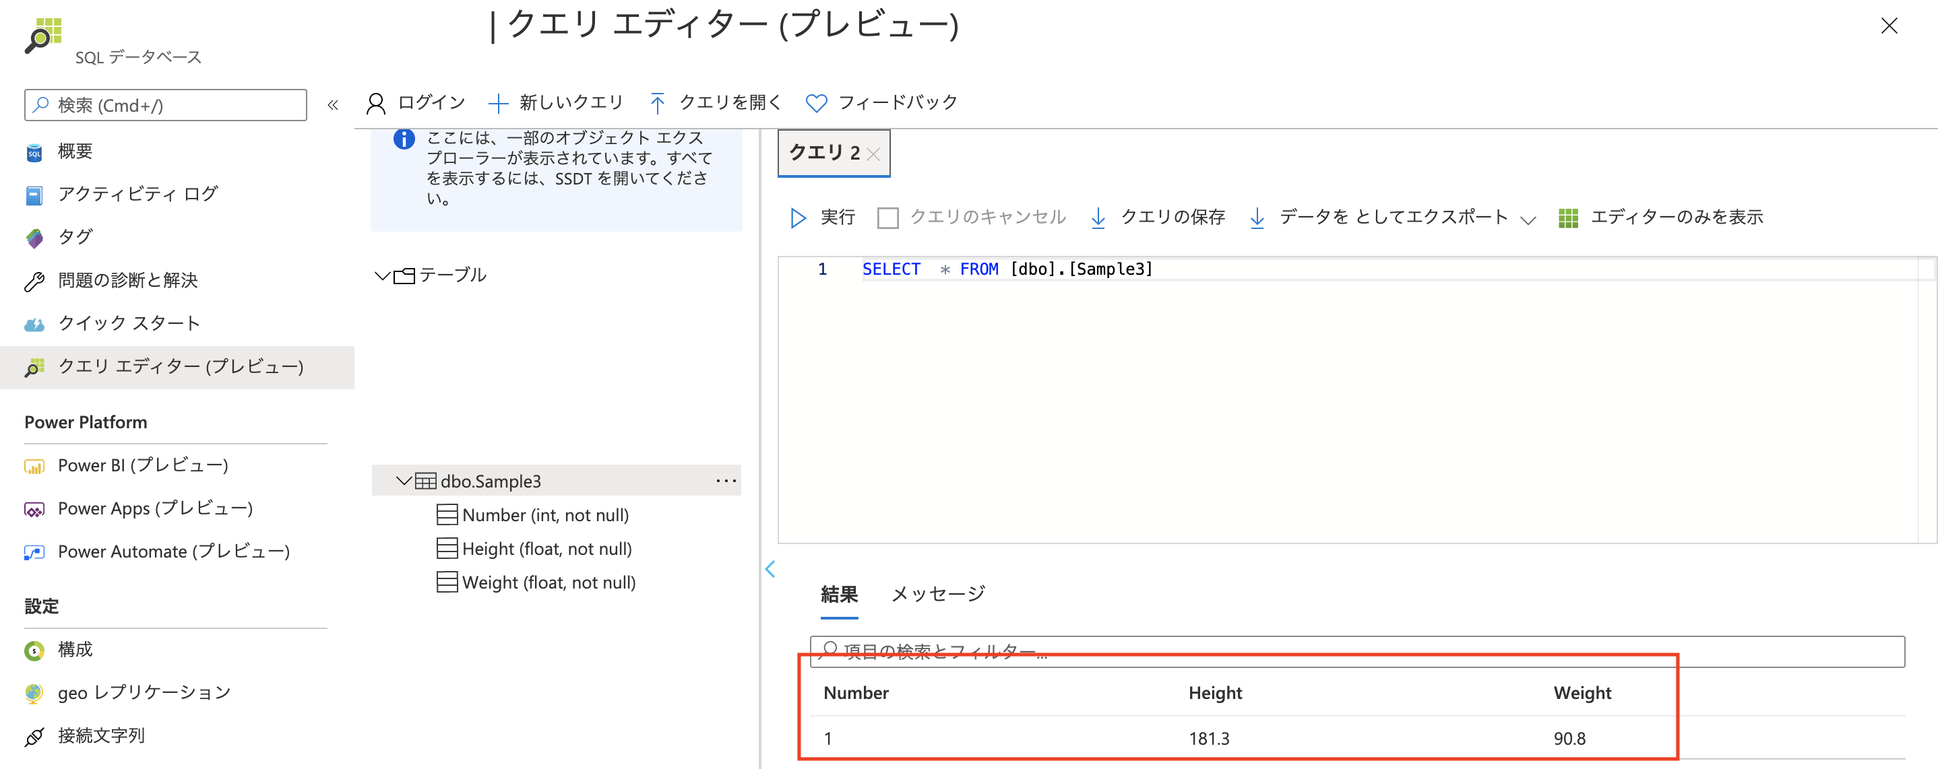
Task: Collapse the object explorer pane arrow
Action: tap(770, 569)
